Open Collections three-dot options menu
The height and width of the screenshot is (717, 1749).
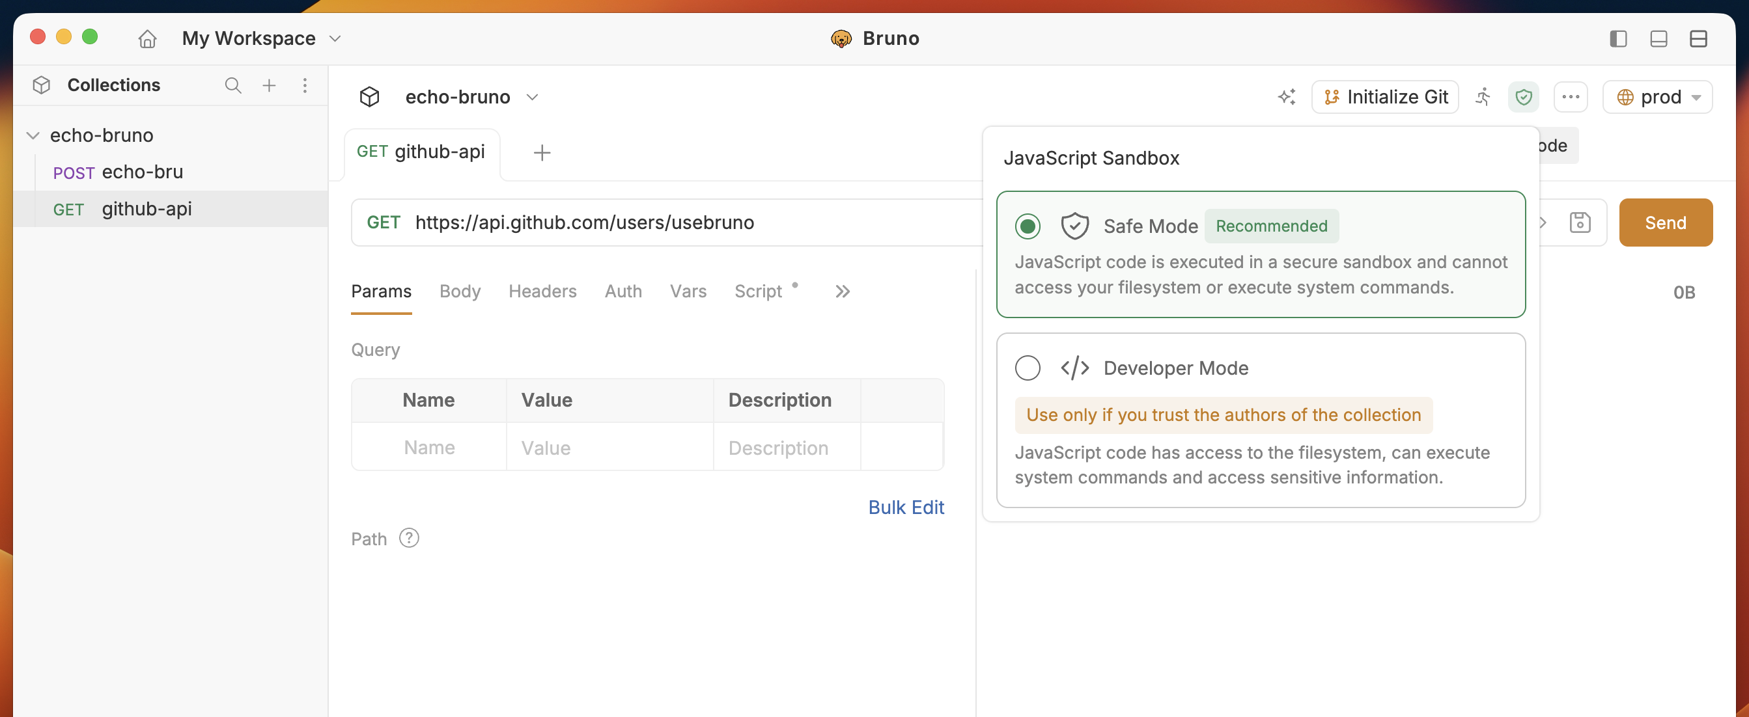click(305, 85)
